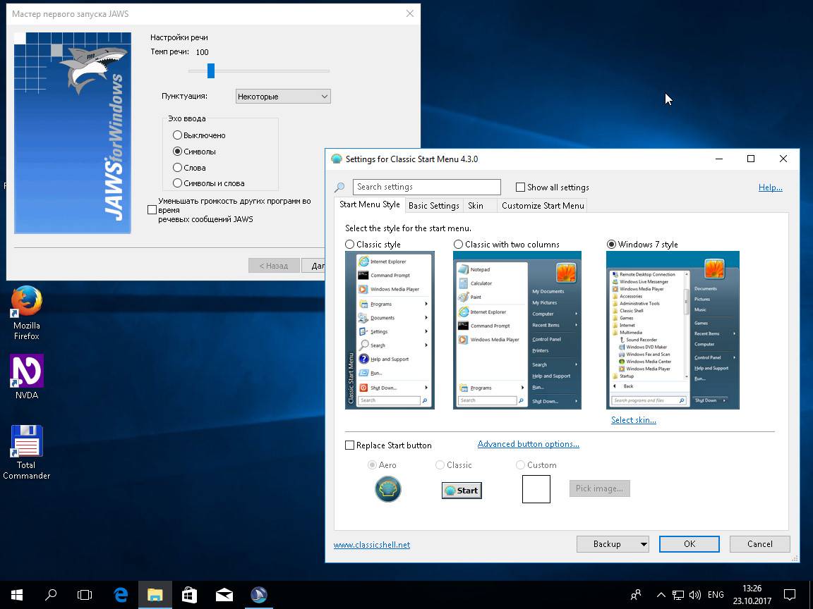Select Classic style radio button

point(350,245)
